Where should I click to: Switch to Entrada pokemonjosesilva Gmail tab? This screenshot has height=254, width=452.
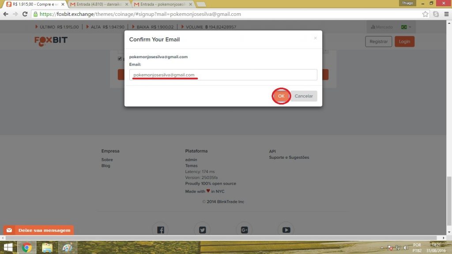[162, 4]
